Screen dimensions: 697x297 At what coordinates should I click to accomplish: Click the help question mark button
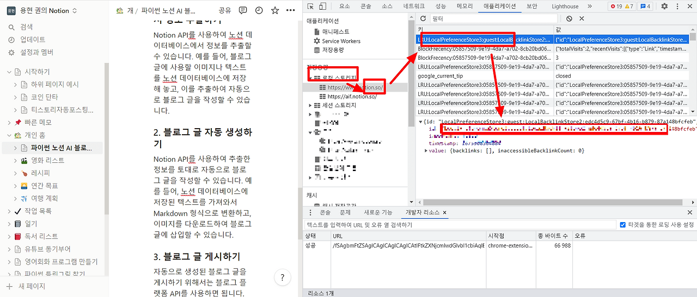pos(282,277)
